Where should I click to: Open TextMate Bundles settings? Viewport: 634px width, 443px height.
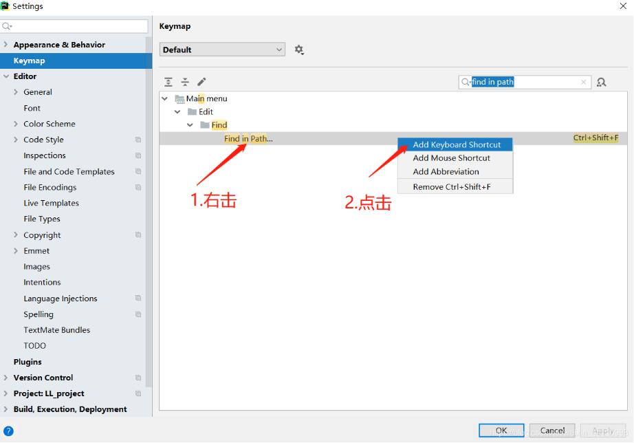(x=56, y=330)
